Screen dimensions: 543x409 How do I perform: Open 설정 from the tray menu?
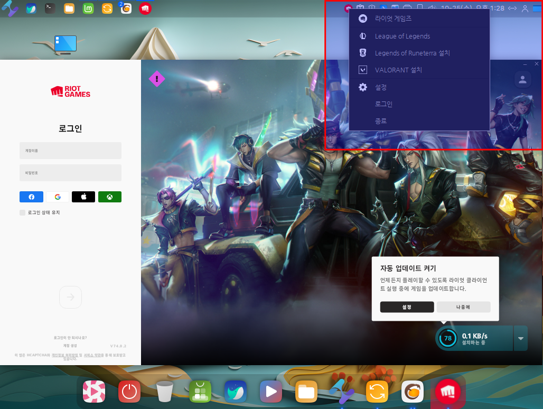pos(381,87)
